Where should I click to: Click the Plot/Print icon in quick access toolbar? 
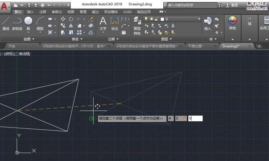pos(43,5)
